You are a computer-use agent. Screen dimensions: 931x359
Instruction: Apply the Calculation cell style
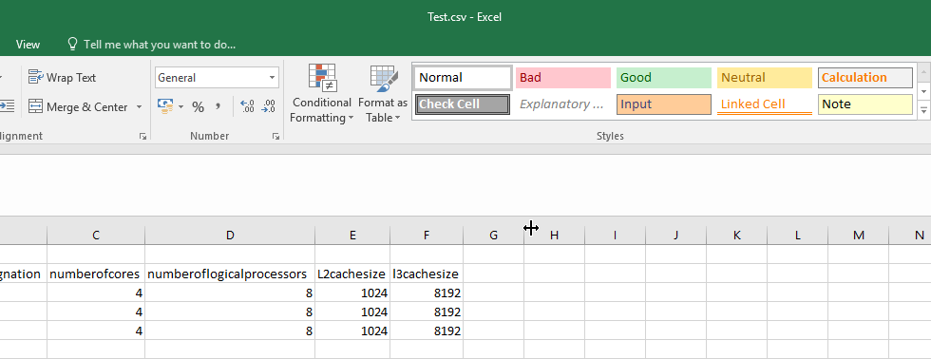pyautogui.click(x=865, y=78)
